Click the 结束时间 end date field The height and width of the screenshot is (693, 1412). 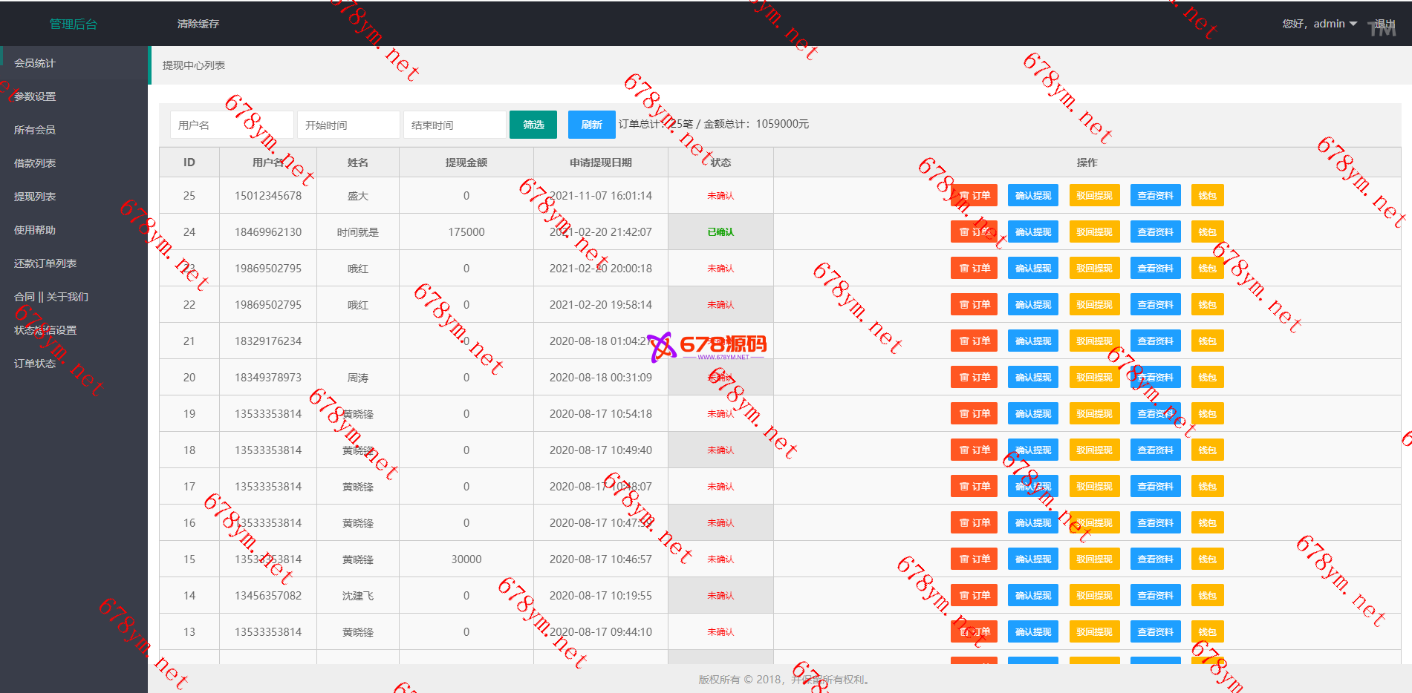(x=455, y=125)
